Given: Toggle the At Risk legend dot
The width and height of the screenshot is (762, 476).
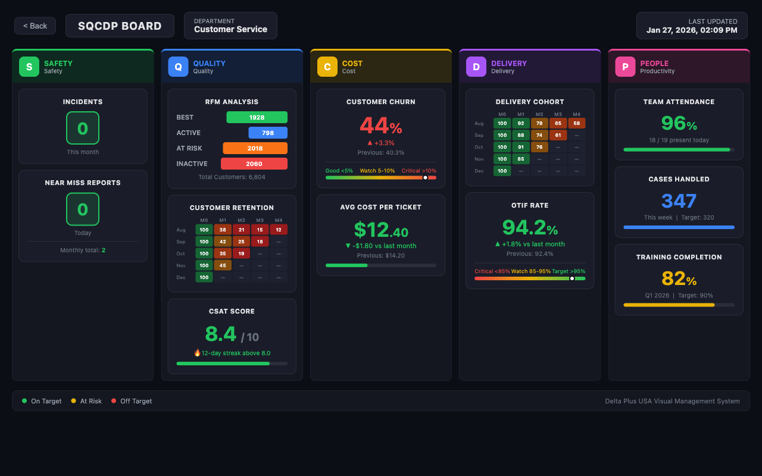Looking at the screenshot, I should point(73,401).
